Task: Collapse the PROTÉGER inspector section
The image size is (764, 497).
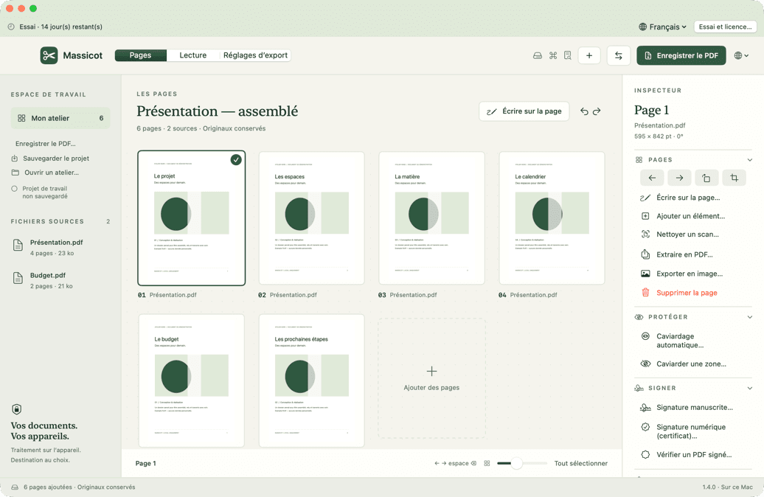Action: pyautogui.click(x=749, y=317)
